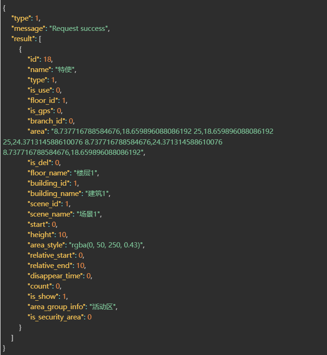Viewport: 327px width, 355px height.
Task: Select the area_style rgba(0, 50, 250, 0.43) value
Action: coord(106,245)
